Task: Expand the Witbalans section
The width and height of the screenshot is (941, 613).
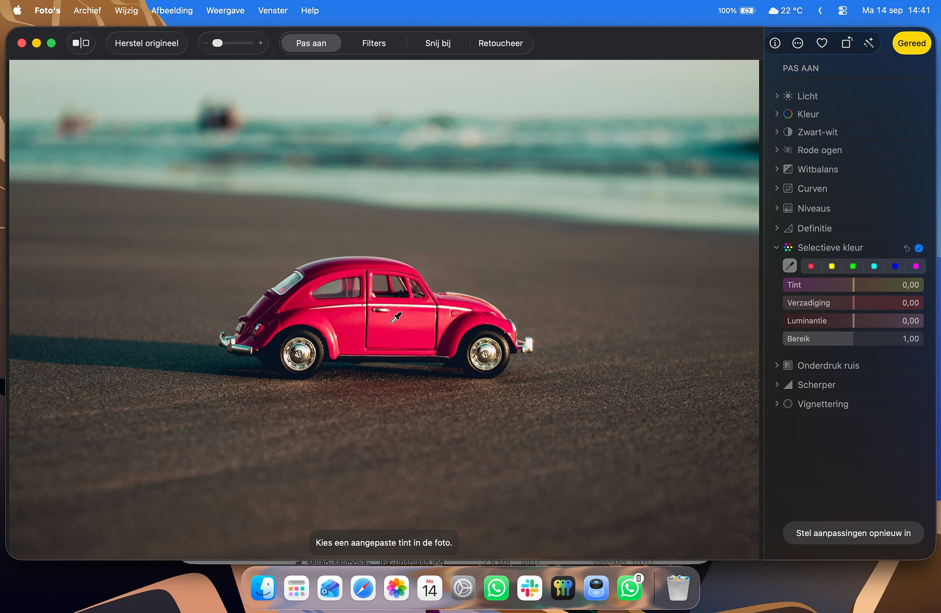Action: 777,169
